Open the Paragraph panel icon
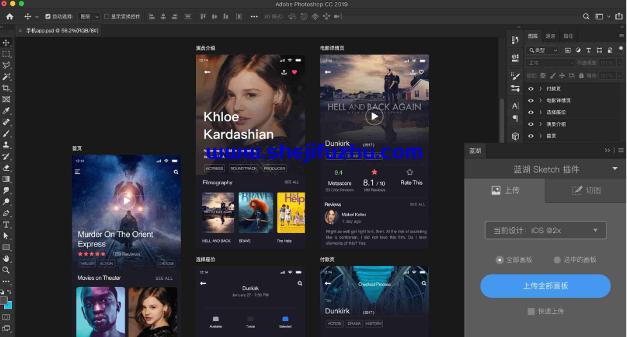This screenshot has height=337, width=627. [x=515, y=118]
